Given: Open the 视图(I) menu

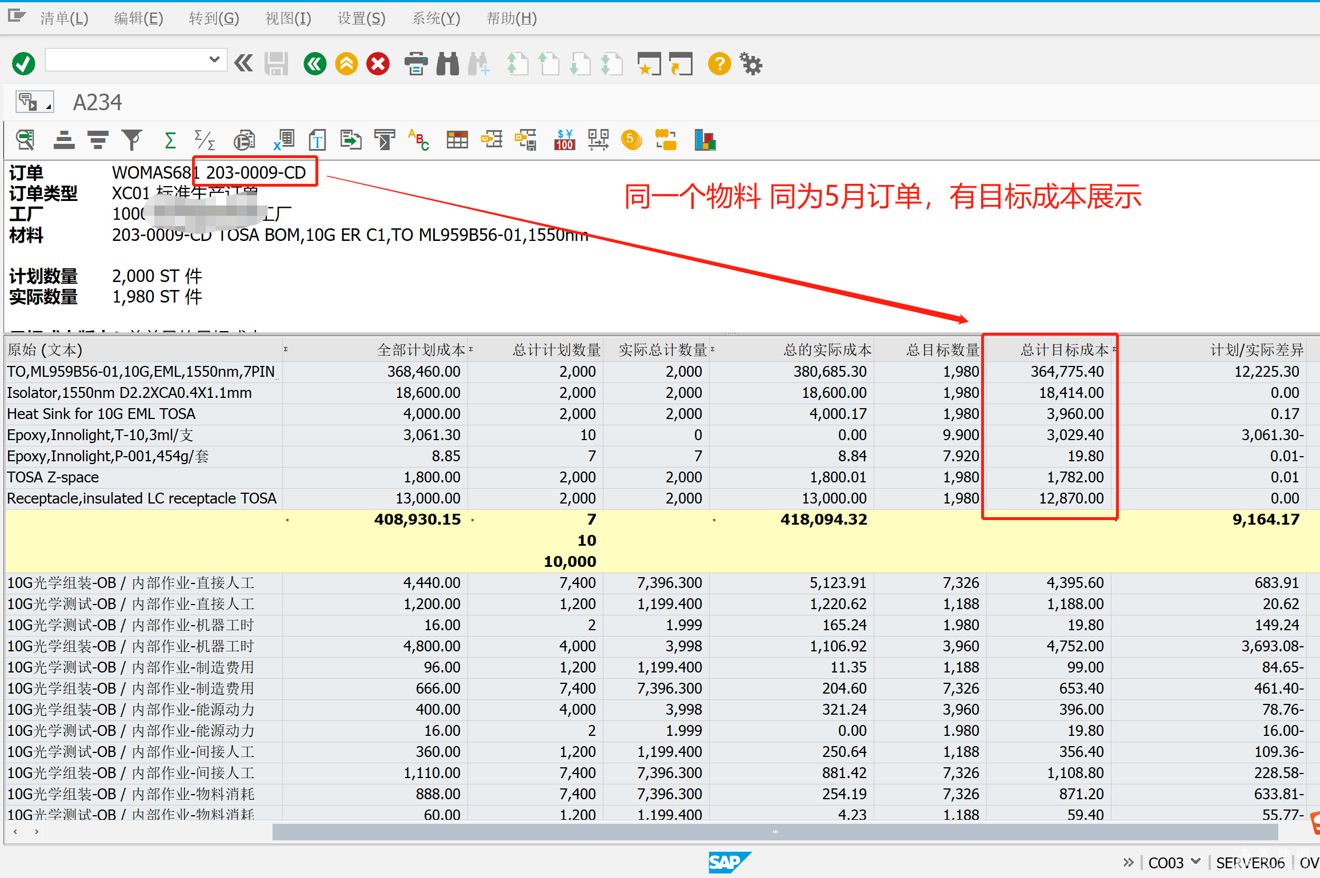Looking at the screenshot, I should point(288,18).
